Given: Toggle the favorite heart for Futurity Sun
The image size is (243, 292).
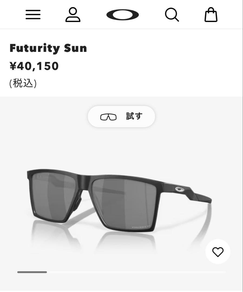Looking at the screenshot, I should (218, 252).
